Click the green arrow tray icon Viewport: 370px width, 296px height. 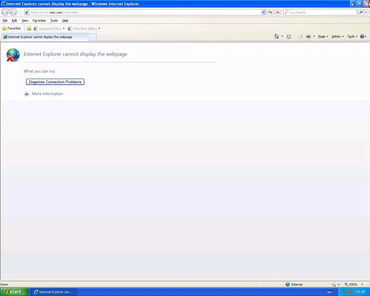(343, 292)
